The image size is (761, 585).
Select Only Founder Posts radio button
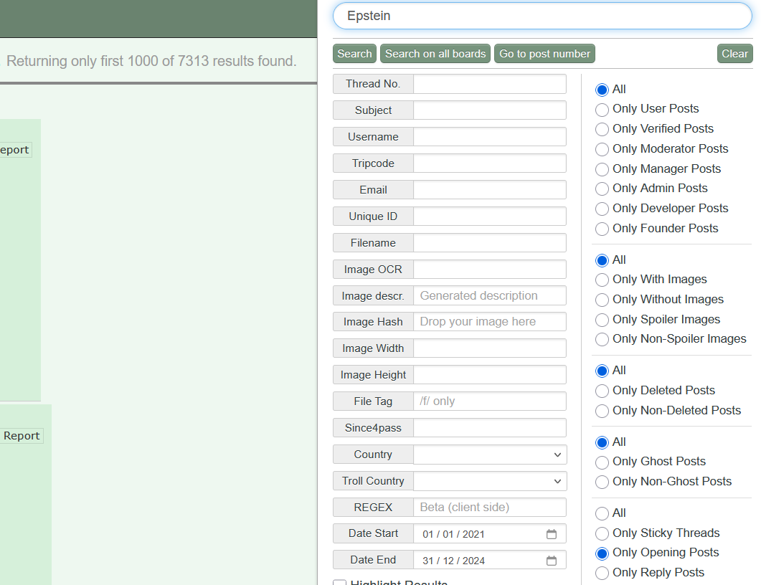[602, 229]
